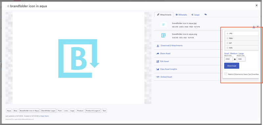Click the blue Download button
Viewport: 263px width, 125px height.
point(232,66)
